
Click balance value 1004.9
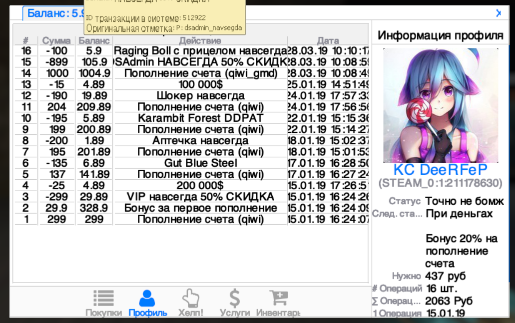pyautogui.click(x=94, y=73)
